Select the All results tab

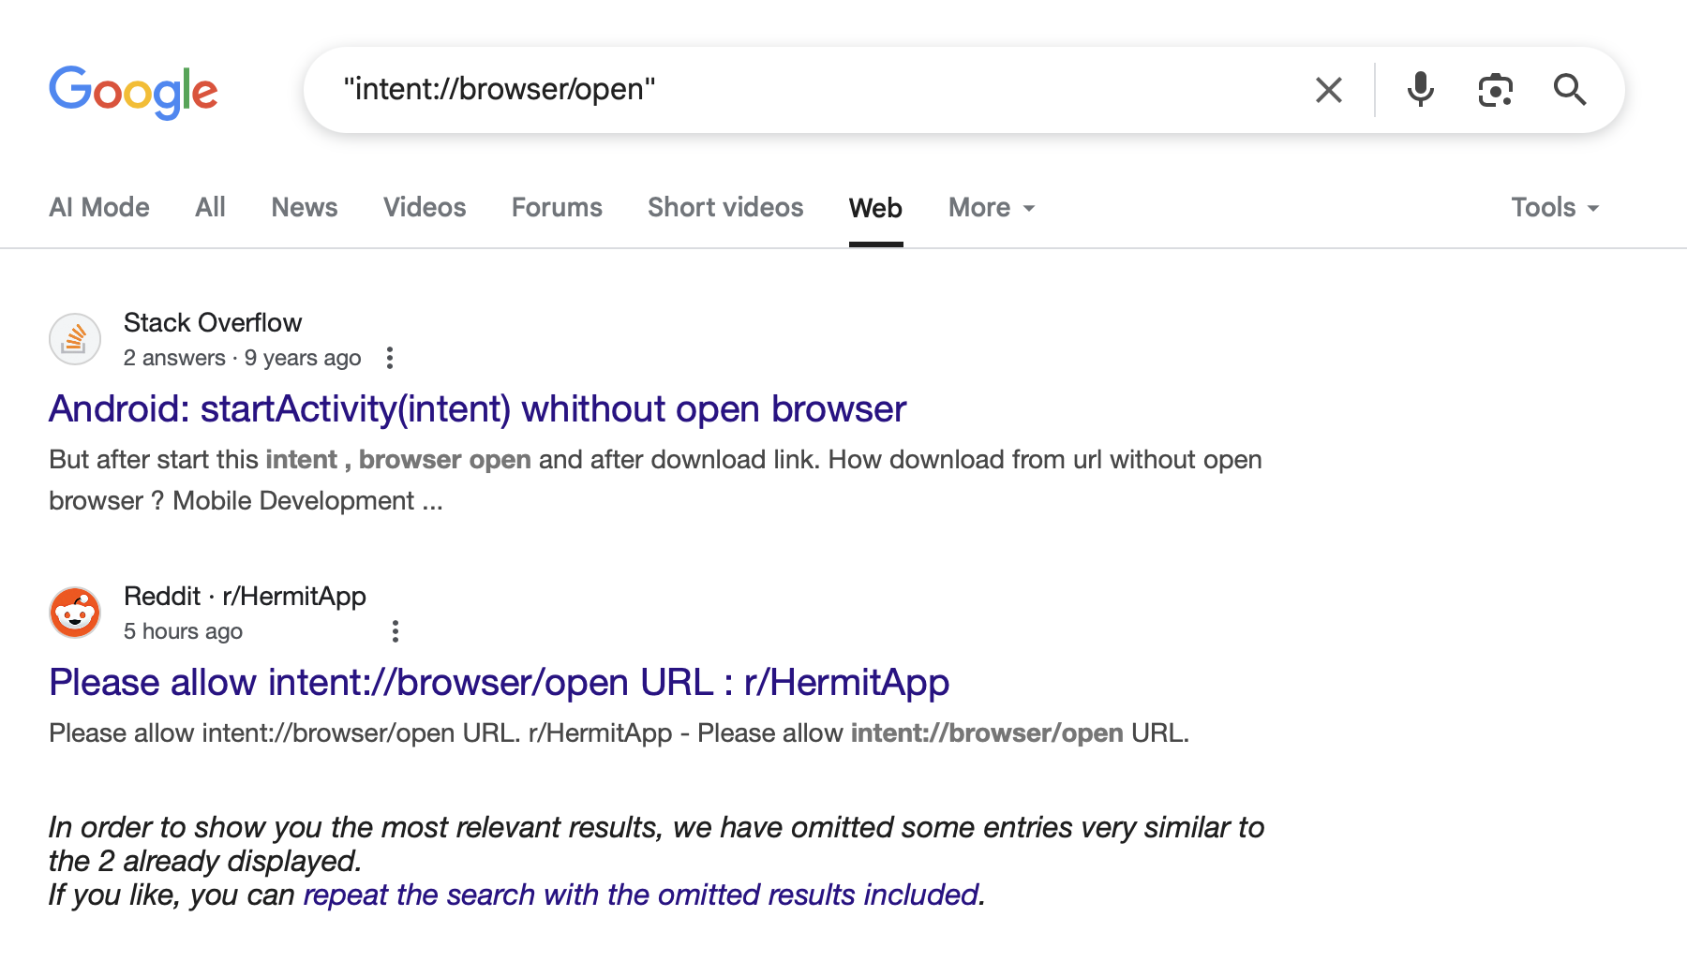(x=211, y=207)
